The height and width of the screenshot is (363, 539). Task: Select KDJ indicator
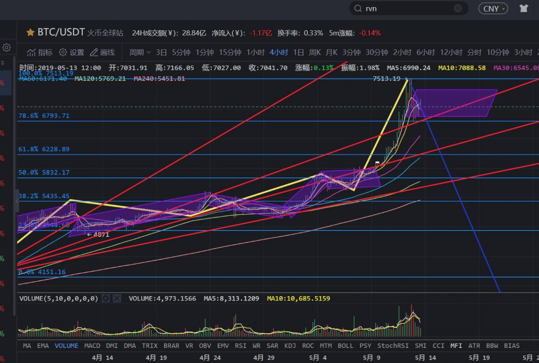290,346
